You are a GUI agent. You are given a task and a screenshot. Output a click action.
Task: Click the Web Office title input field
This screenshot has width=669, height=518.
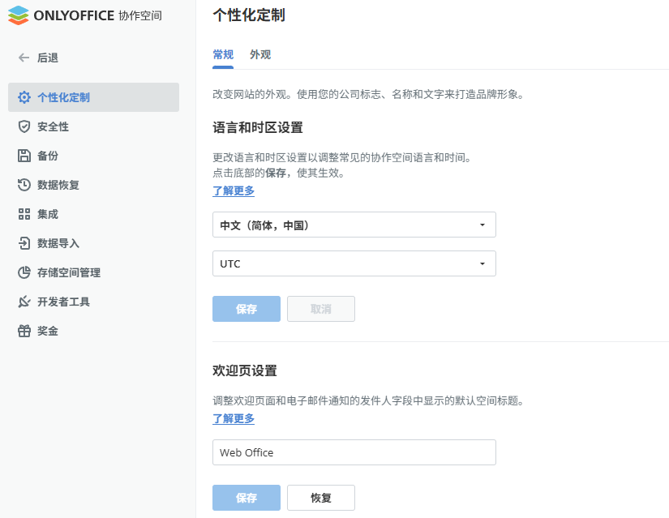pyautogui.click(x=354, y=452)
